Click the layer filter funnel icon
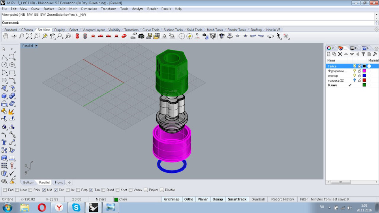The height and width of the screenshot is (213, 379). point(363,54)
